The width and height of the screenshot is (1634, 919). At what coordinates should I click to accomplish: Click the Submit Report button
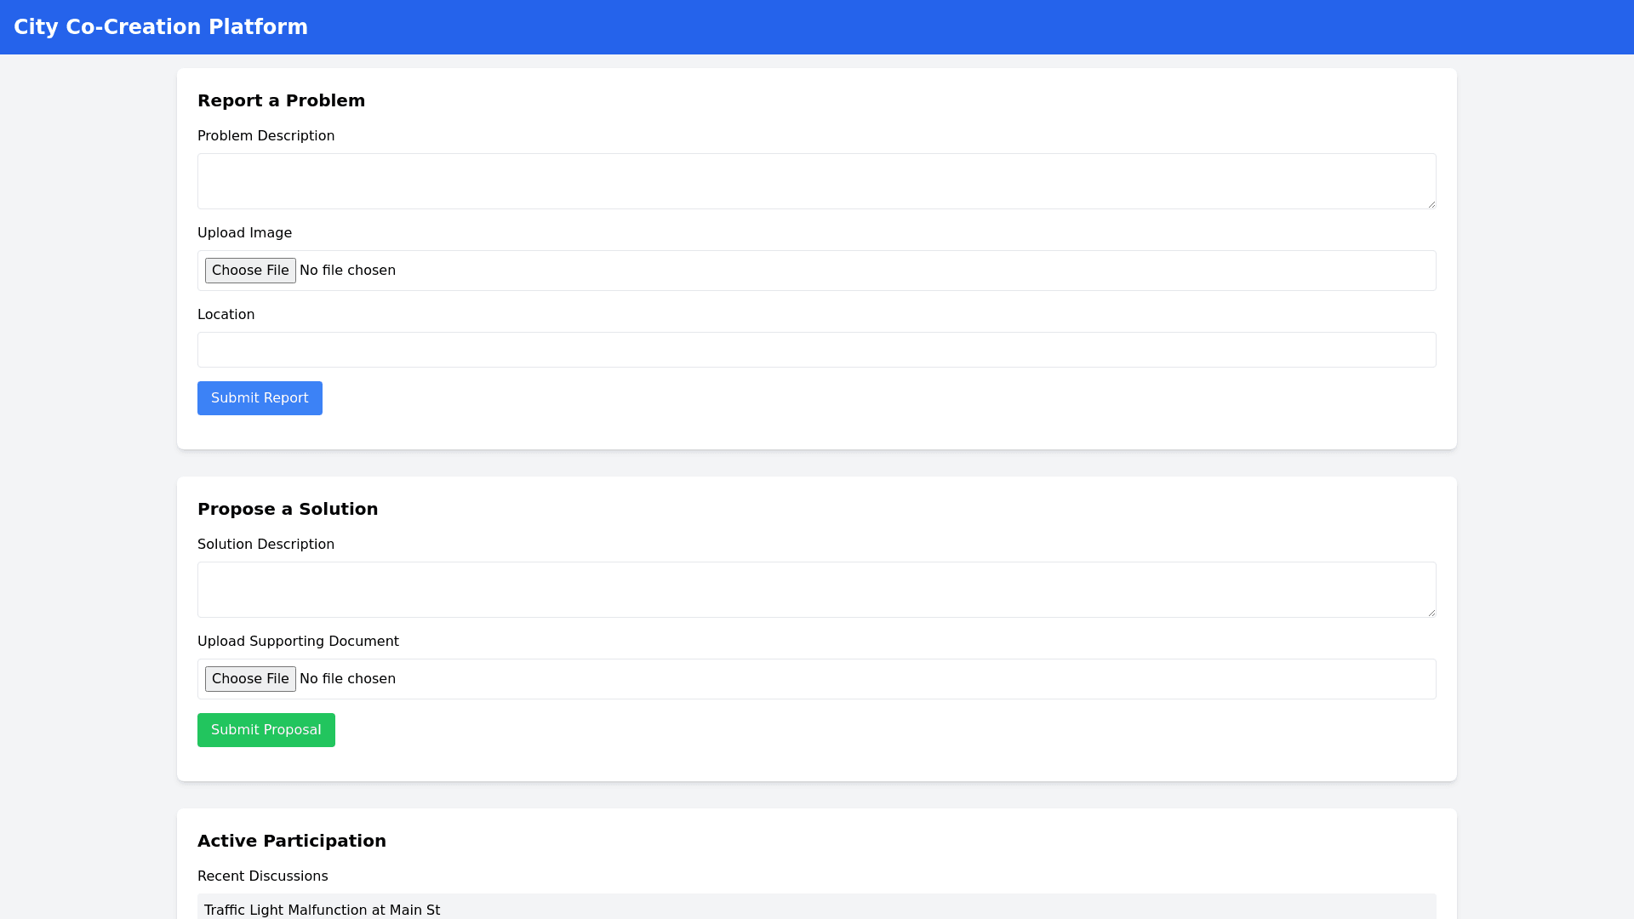tap(260, 397)
